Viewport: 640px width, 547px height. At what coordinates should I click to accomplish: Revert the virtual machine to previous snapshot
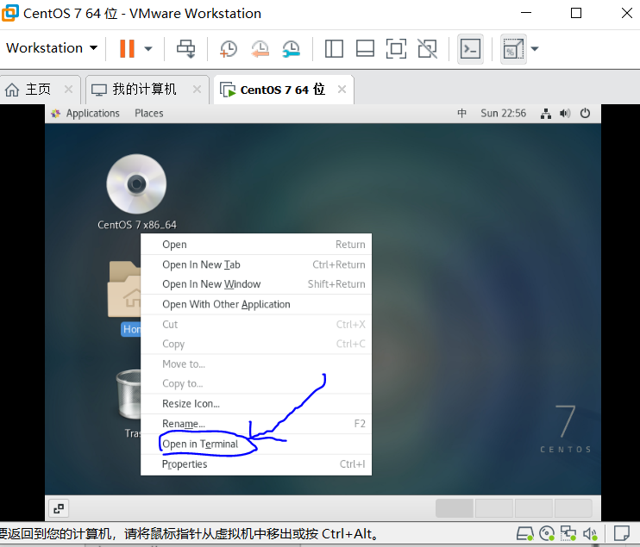(x=260, y=48)
